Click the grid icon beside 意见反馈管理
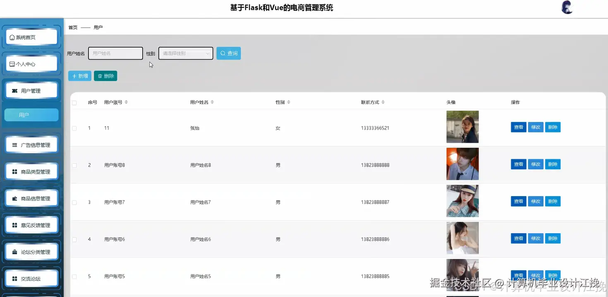The image size is (608, 297). [14, 225]
